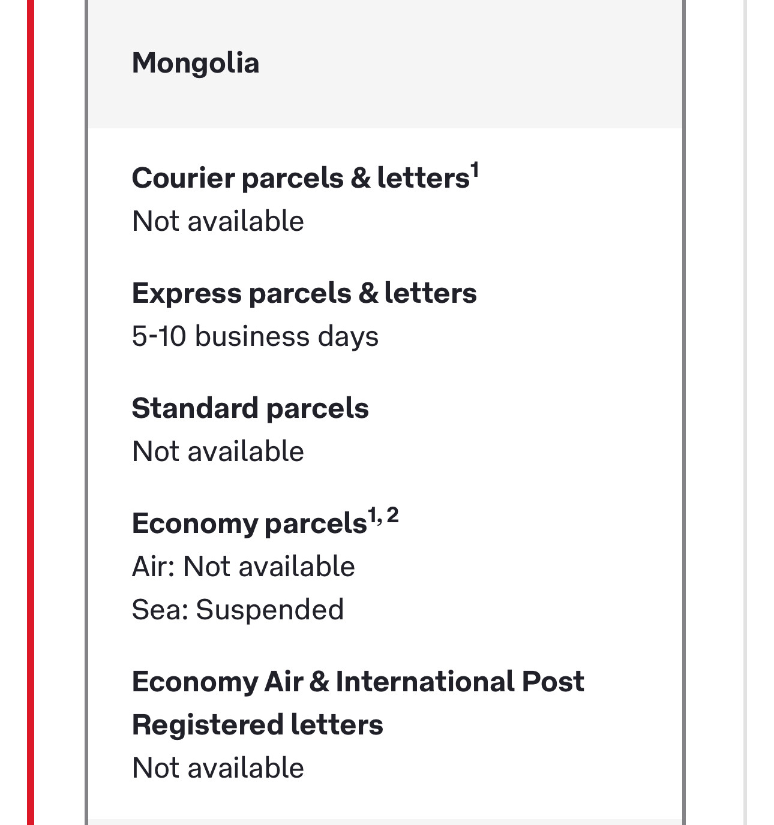Click the Air: Not available line

pos(244,567)
